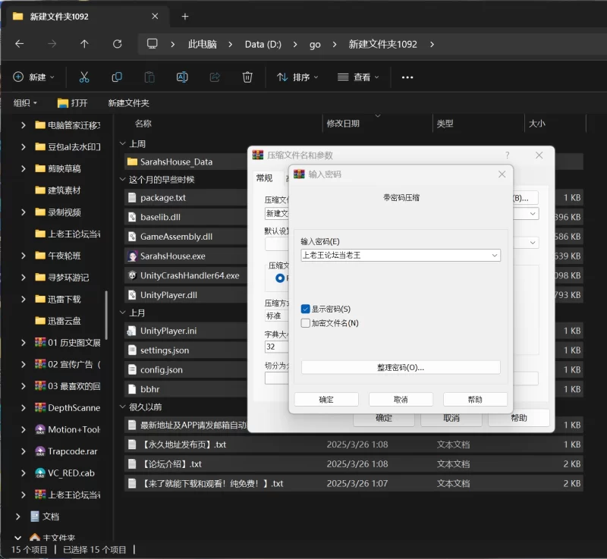Click 确定 in the password dialog
This screenshot has width=607, height=559.
326,400
